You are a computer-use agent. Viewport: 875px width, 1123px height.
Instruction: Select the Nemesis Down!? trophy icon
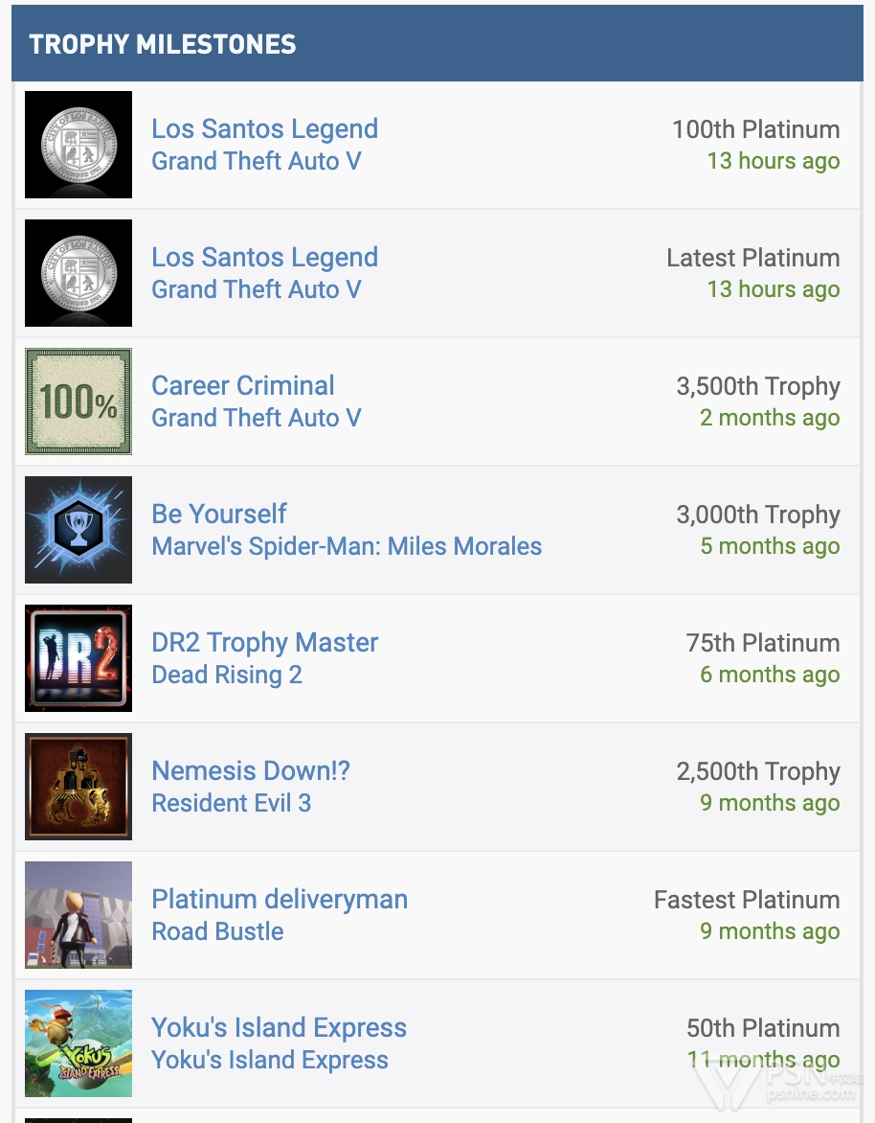(x=79, y=787)
